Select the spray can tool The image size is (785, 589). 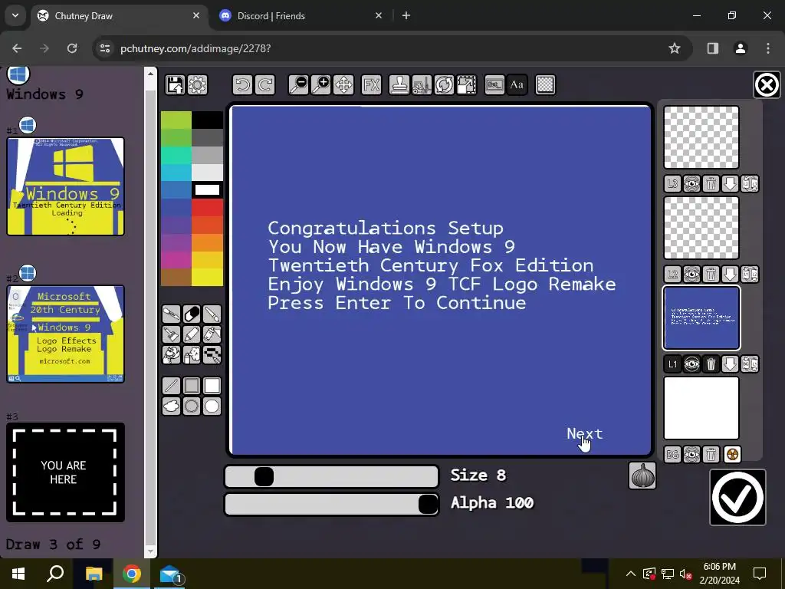(x=192, y=355)
